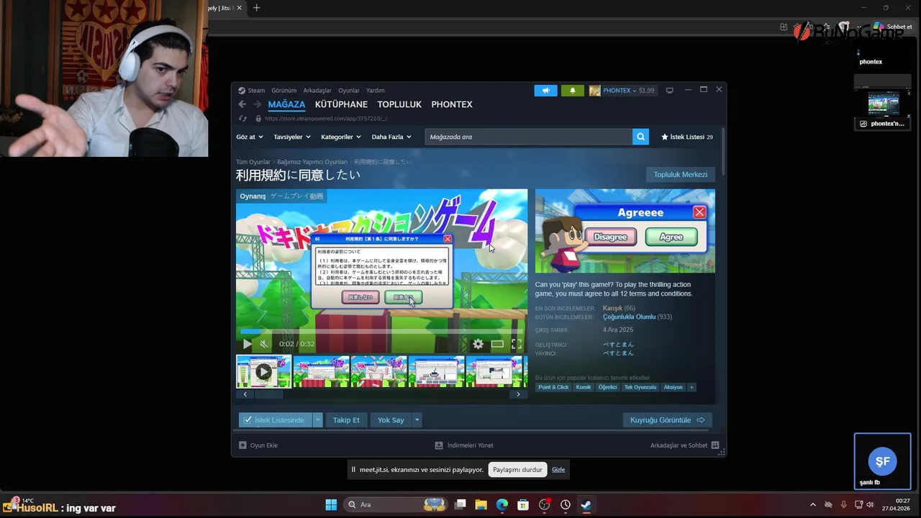Open Task View from taskbar
The height and width of the screenshot is (518, 921).
[x=460, y=504]
